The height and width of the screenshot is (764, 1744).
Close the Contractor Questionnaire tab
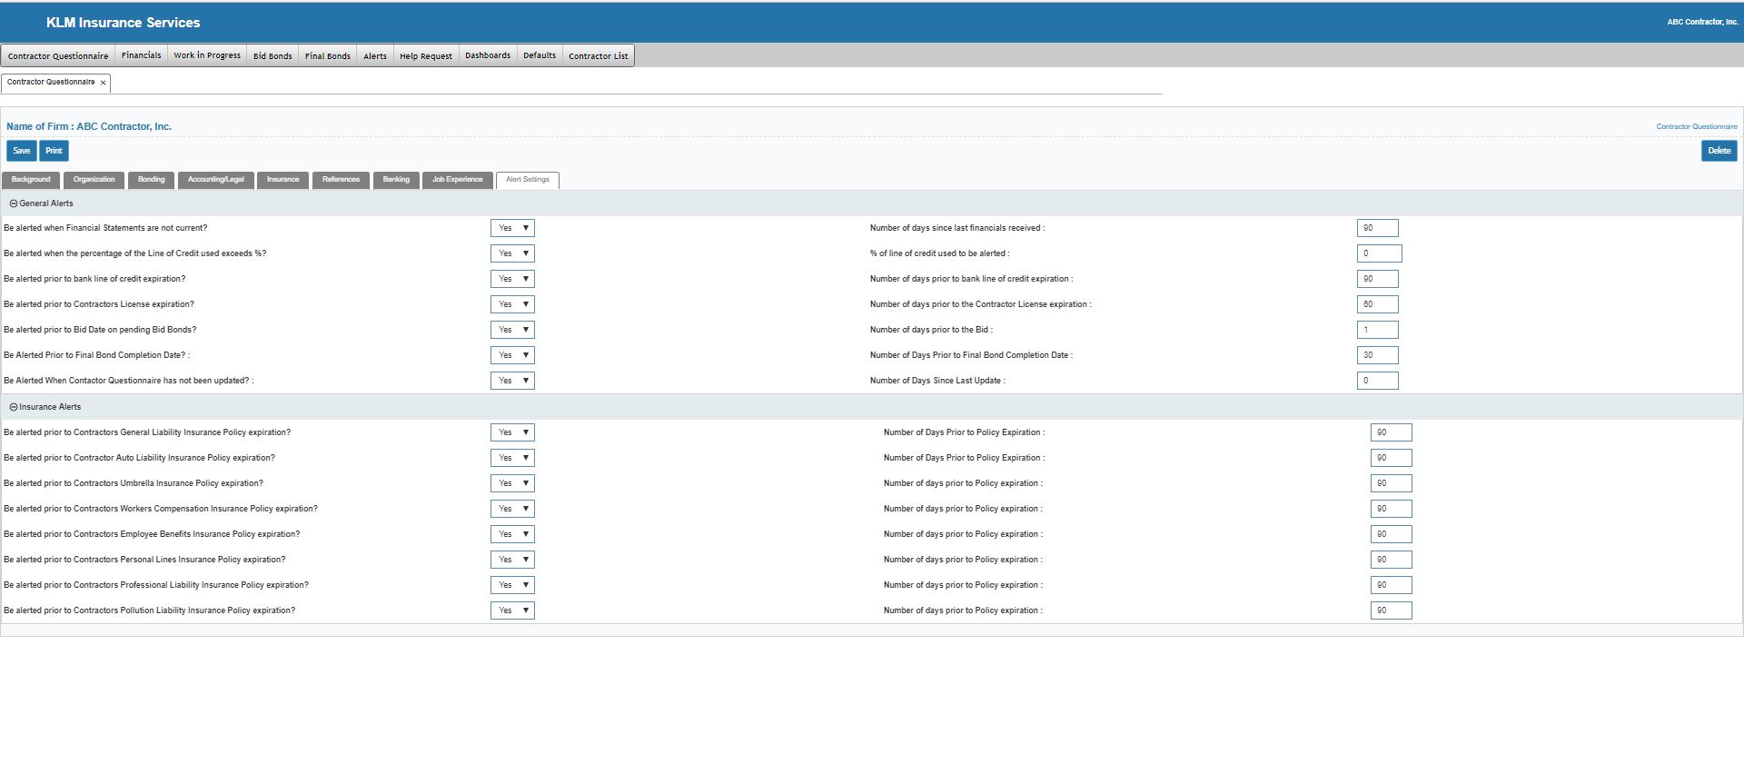[x=103, y=83]
